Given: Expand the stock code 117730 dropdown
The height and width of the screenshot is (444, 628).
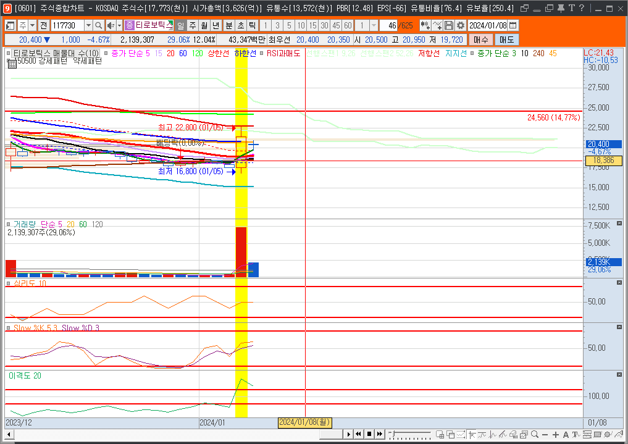Looking at the screenshot, I should (88, 25).
